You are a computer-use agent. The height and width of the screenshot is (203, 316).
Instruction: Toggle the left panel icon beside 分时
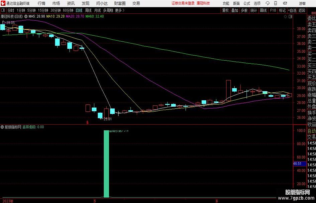(3, 10)
